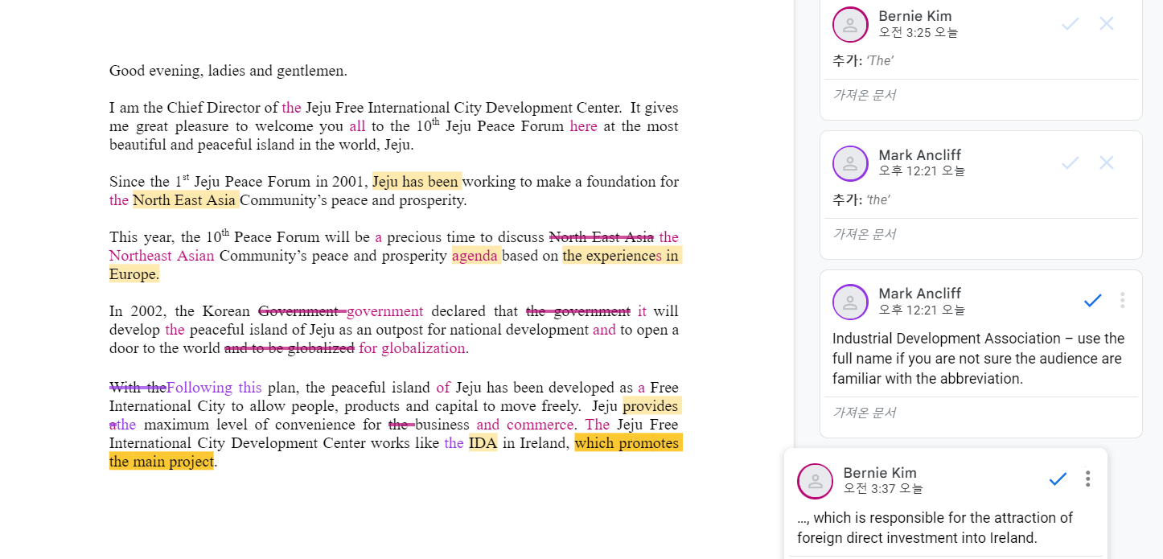Click the highlighted 'agenda' word

[475, 256]
